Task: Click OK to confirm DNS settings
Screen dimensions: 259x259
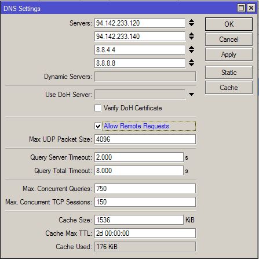Action: tap(229, 24)
